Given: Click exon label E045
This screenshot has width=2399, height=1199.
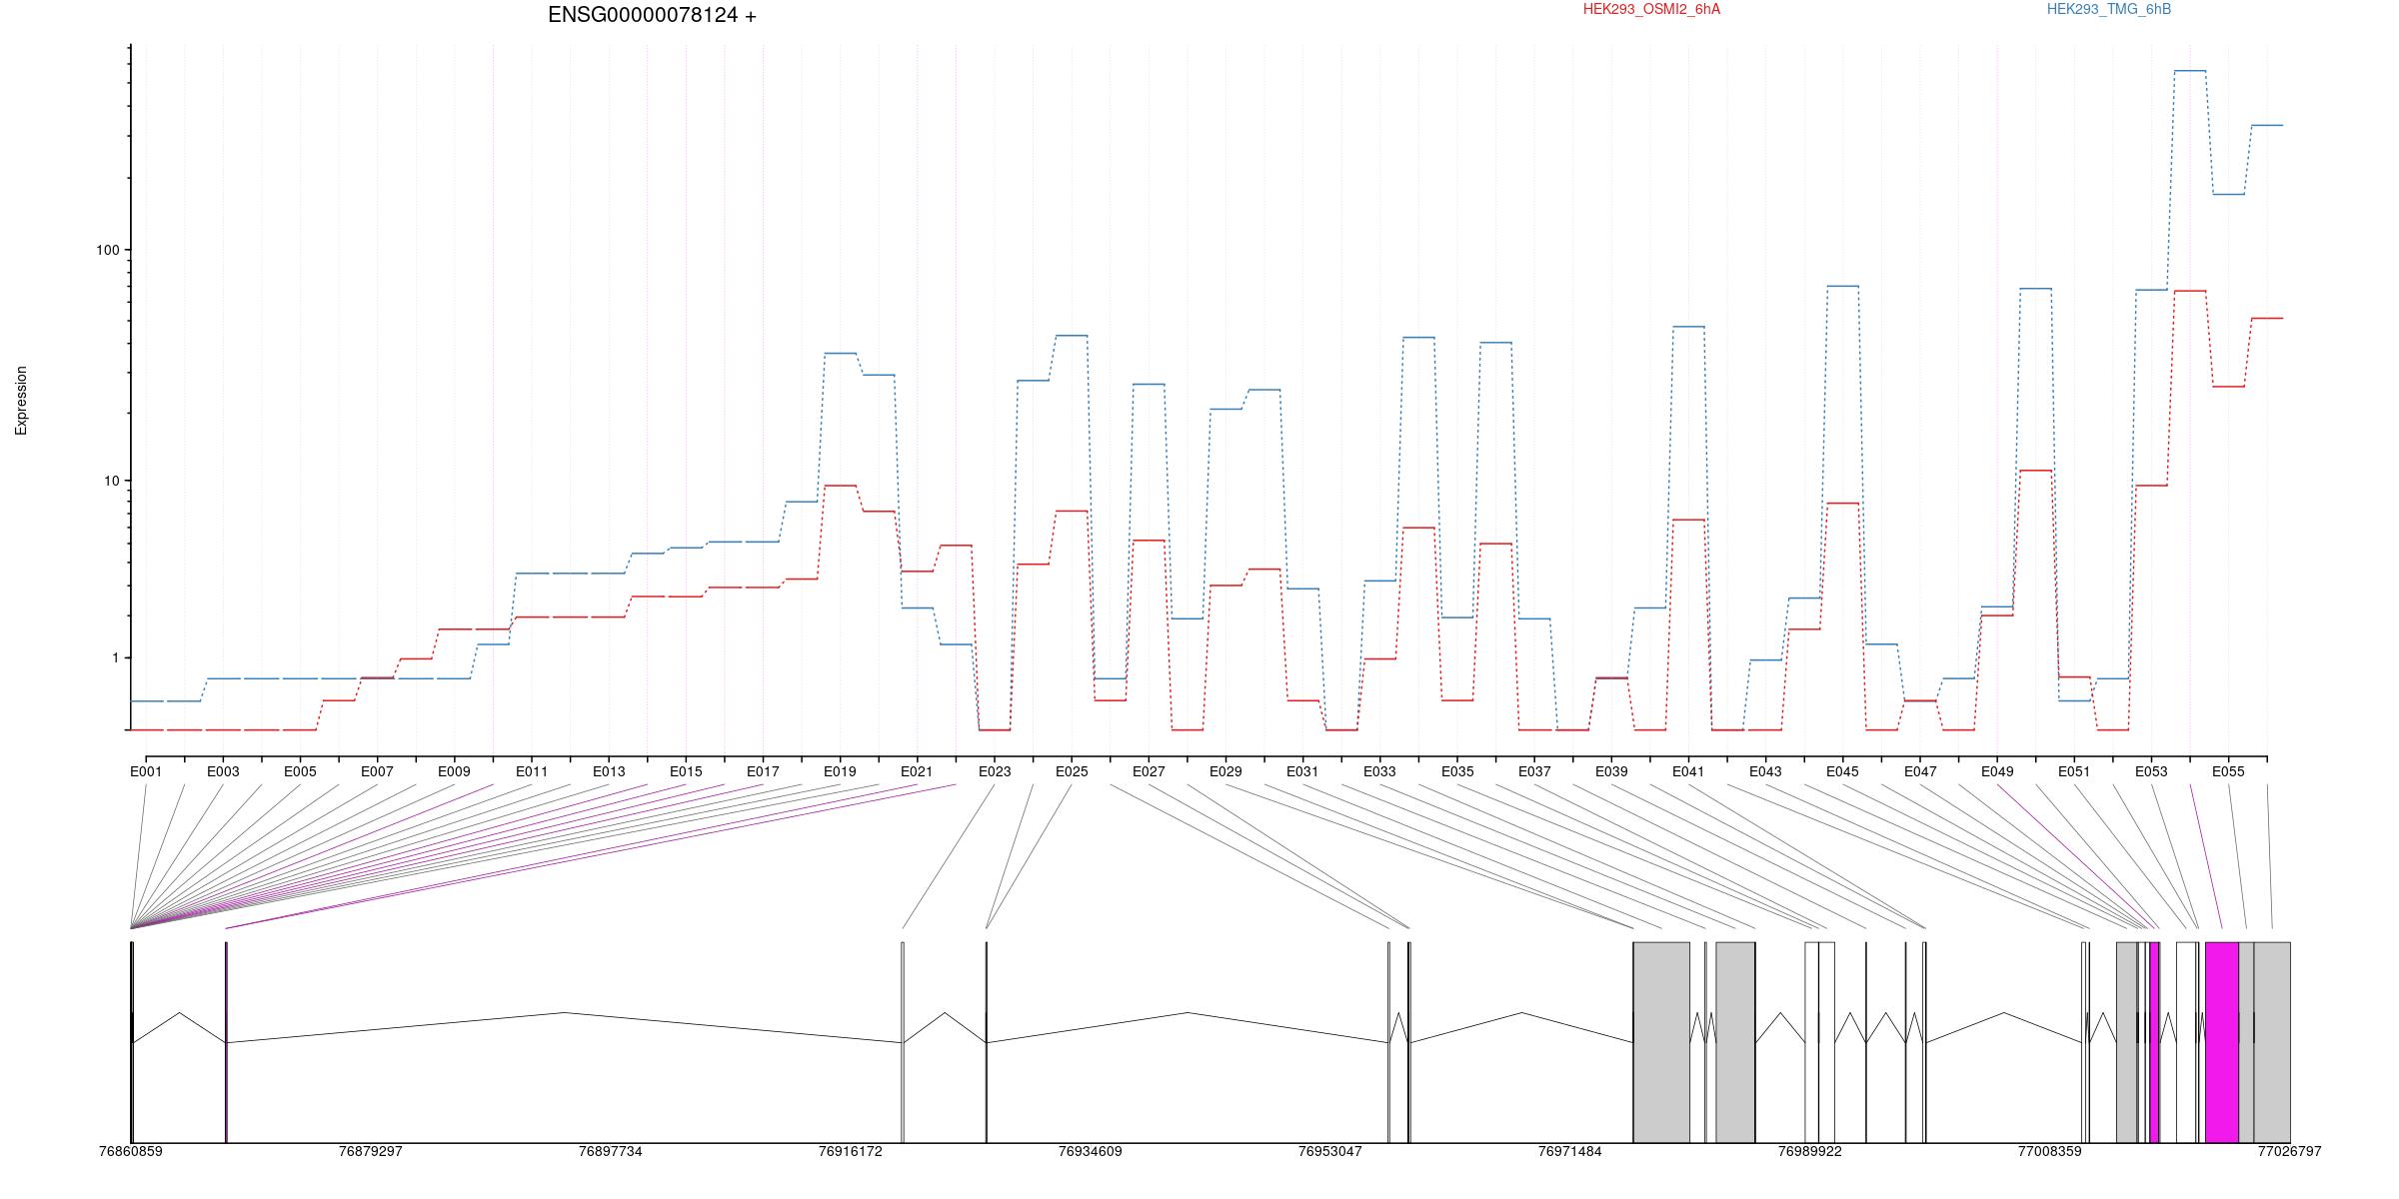Looking at the screenshot, I should coord(1842,771).
